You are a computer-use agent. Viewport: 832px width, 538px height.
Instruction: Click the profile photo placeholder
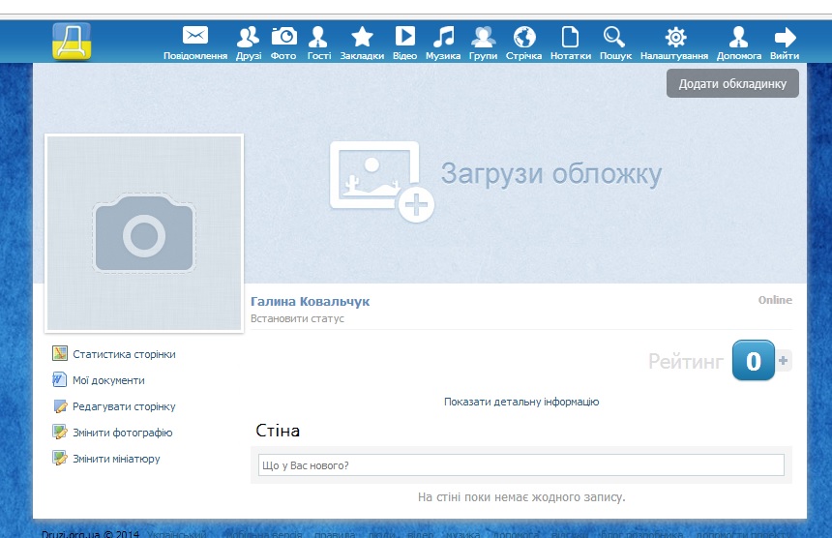click(144, 232)
